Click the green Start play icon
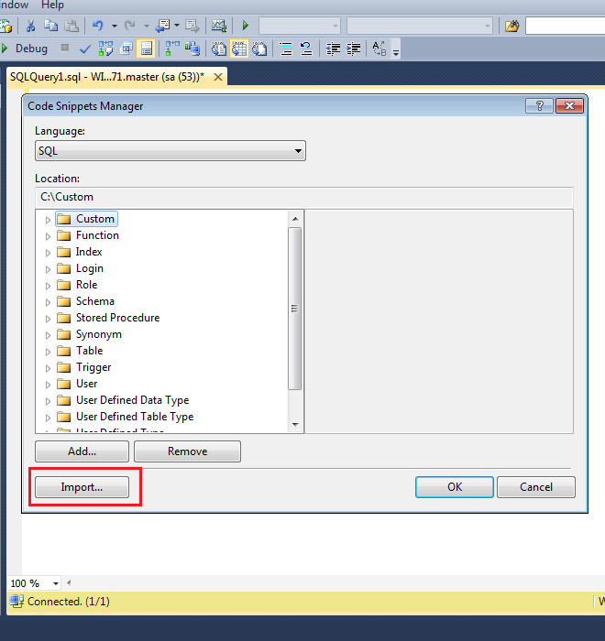 tap(246, 26)
